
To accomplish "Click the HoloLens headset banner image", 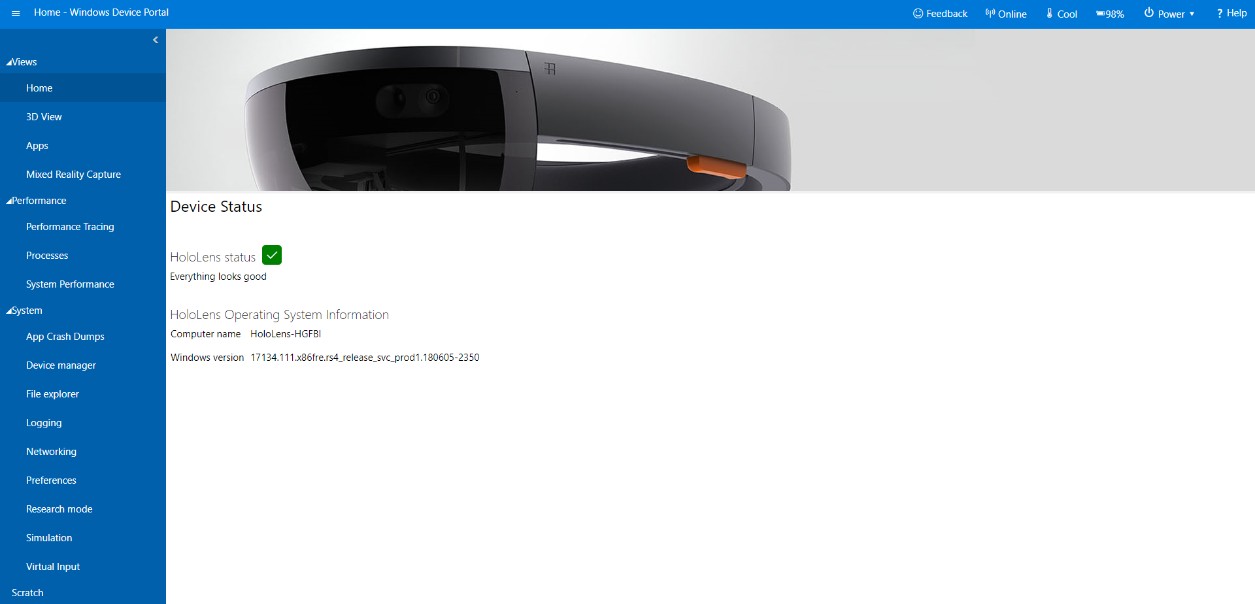I will point(711,110).
